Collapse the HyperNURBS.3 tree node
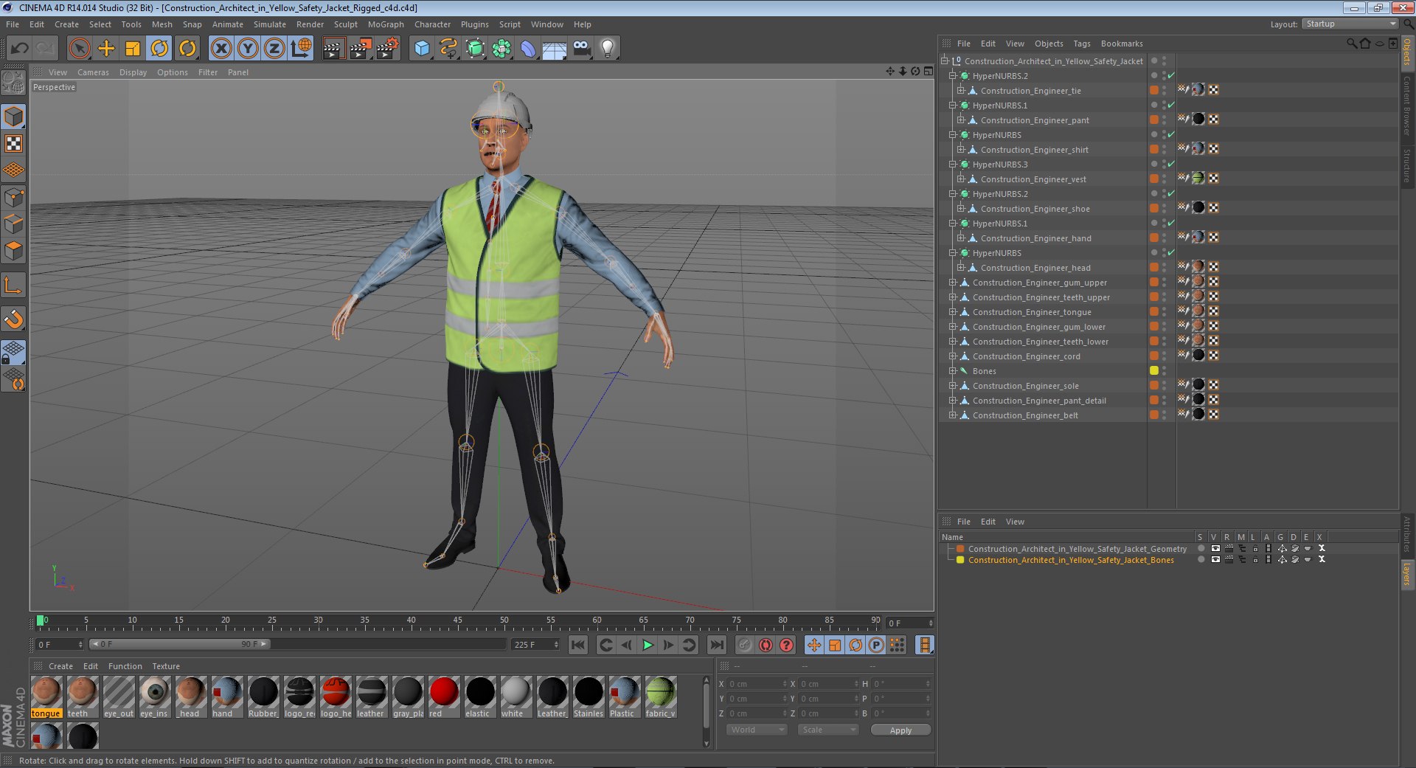 tap(953, 165)
